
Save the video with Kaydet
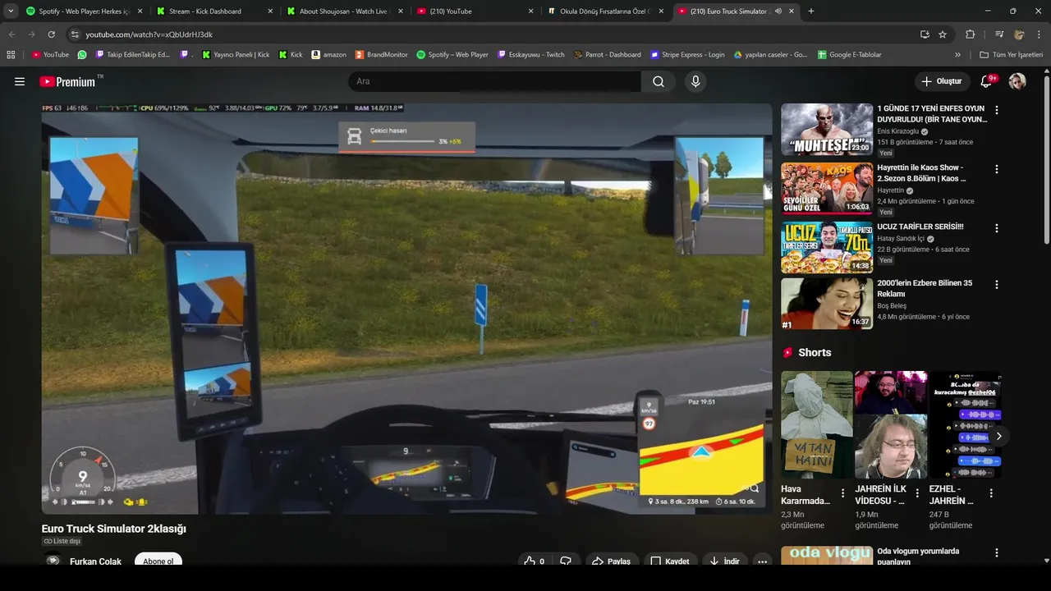coord(670,561)
